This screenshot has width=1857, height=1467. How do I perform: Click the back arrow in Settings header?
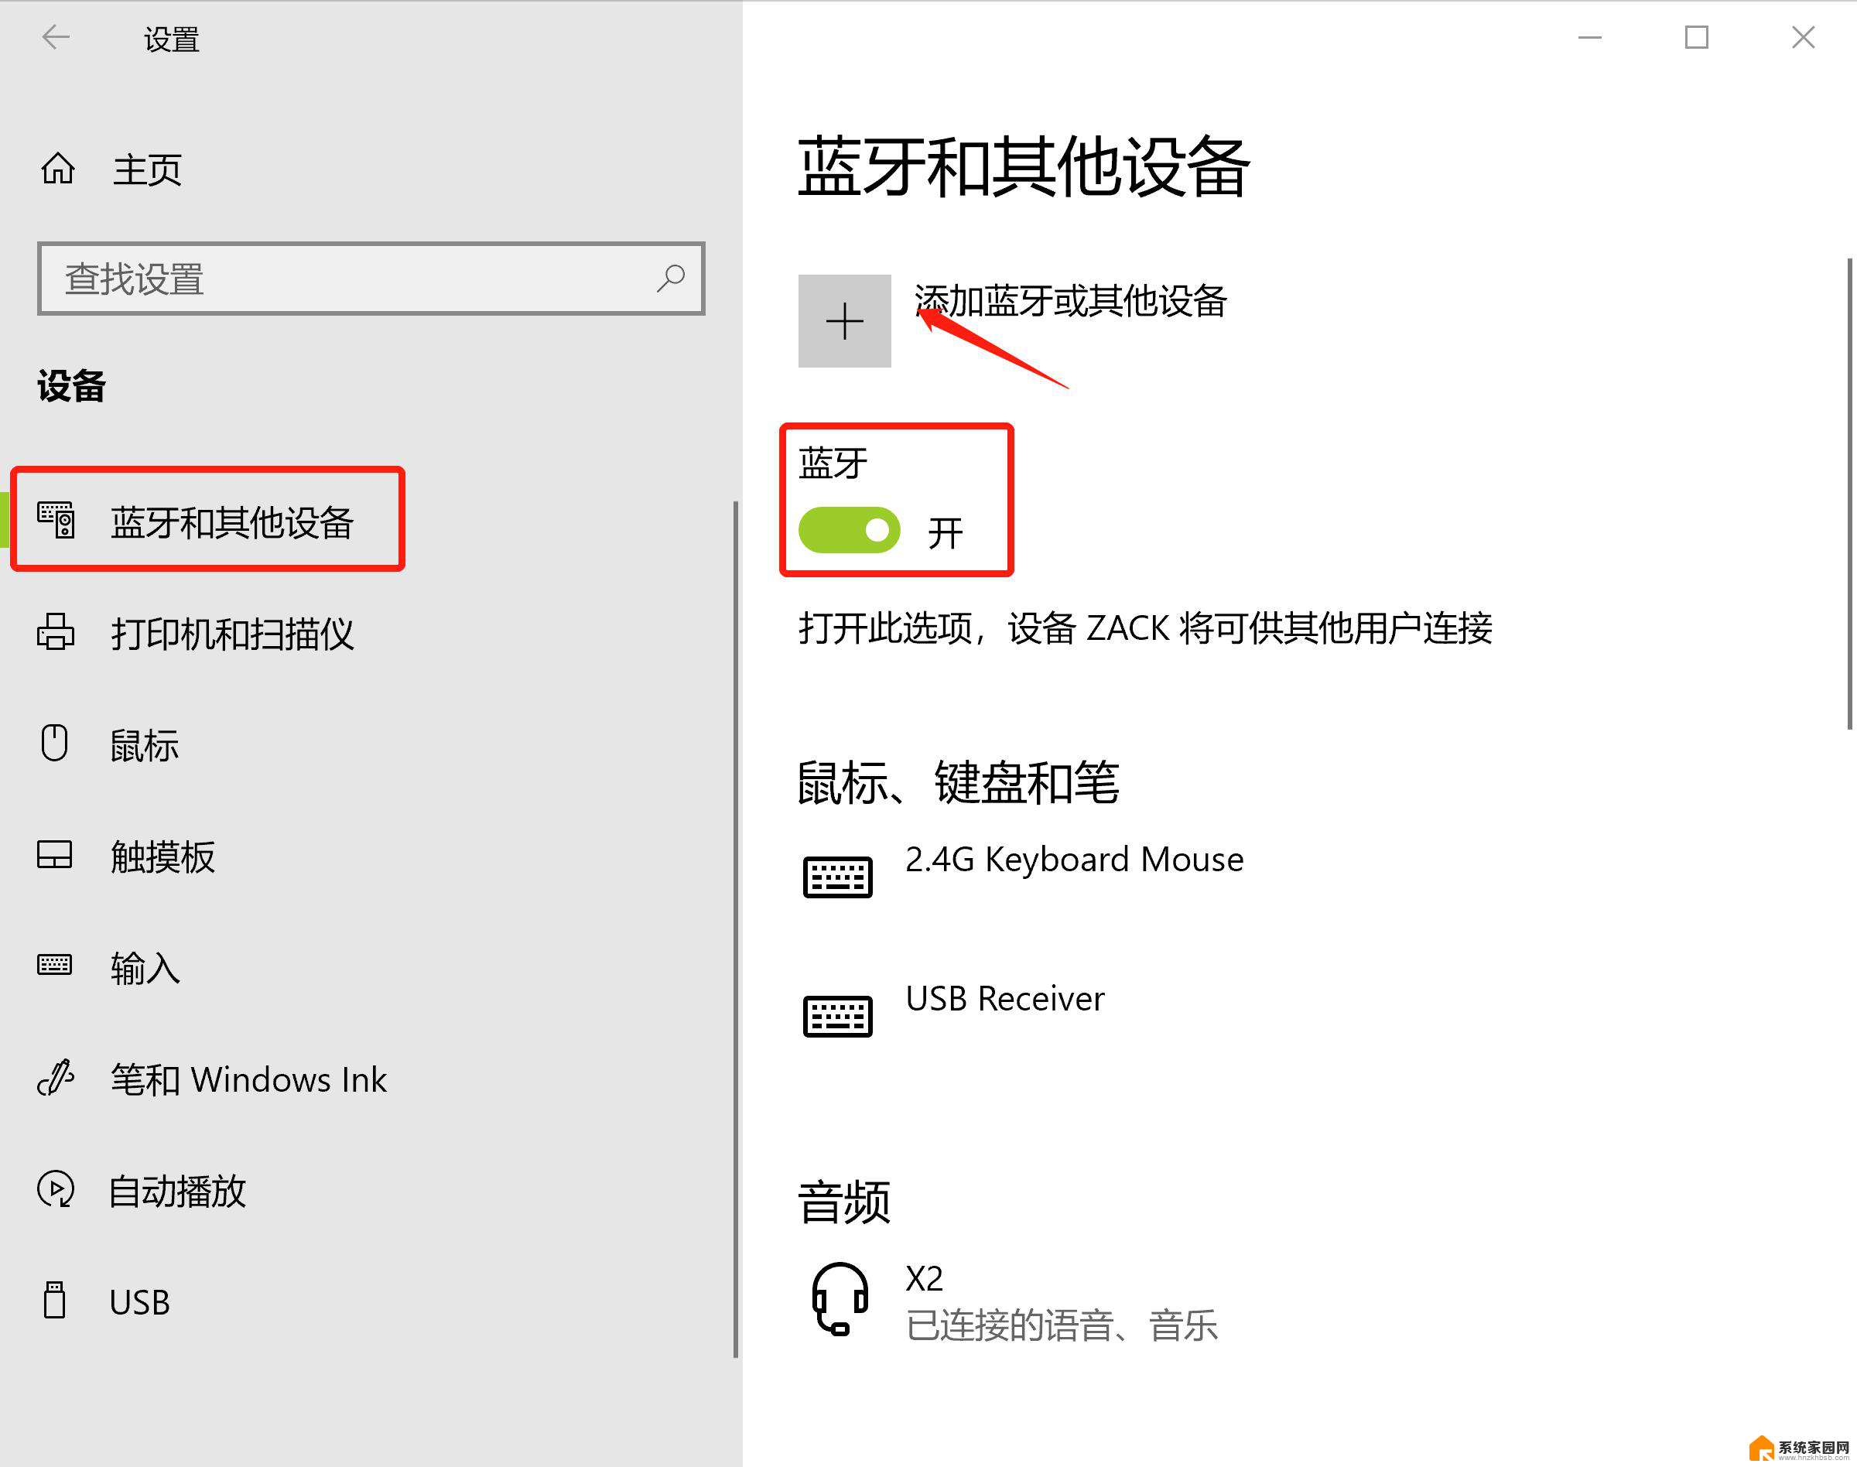tap(56, 37)
